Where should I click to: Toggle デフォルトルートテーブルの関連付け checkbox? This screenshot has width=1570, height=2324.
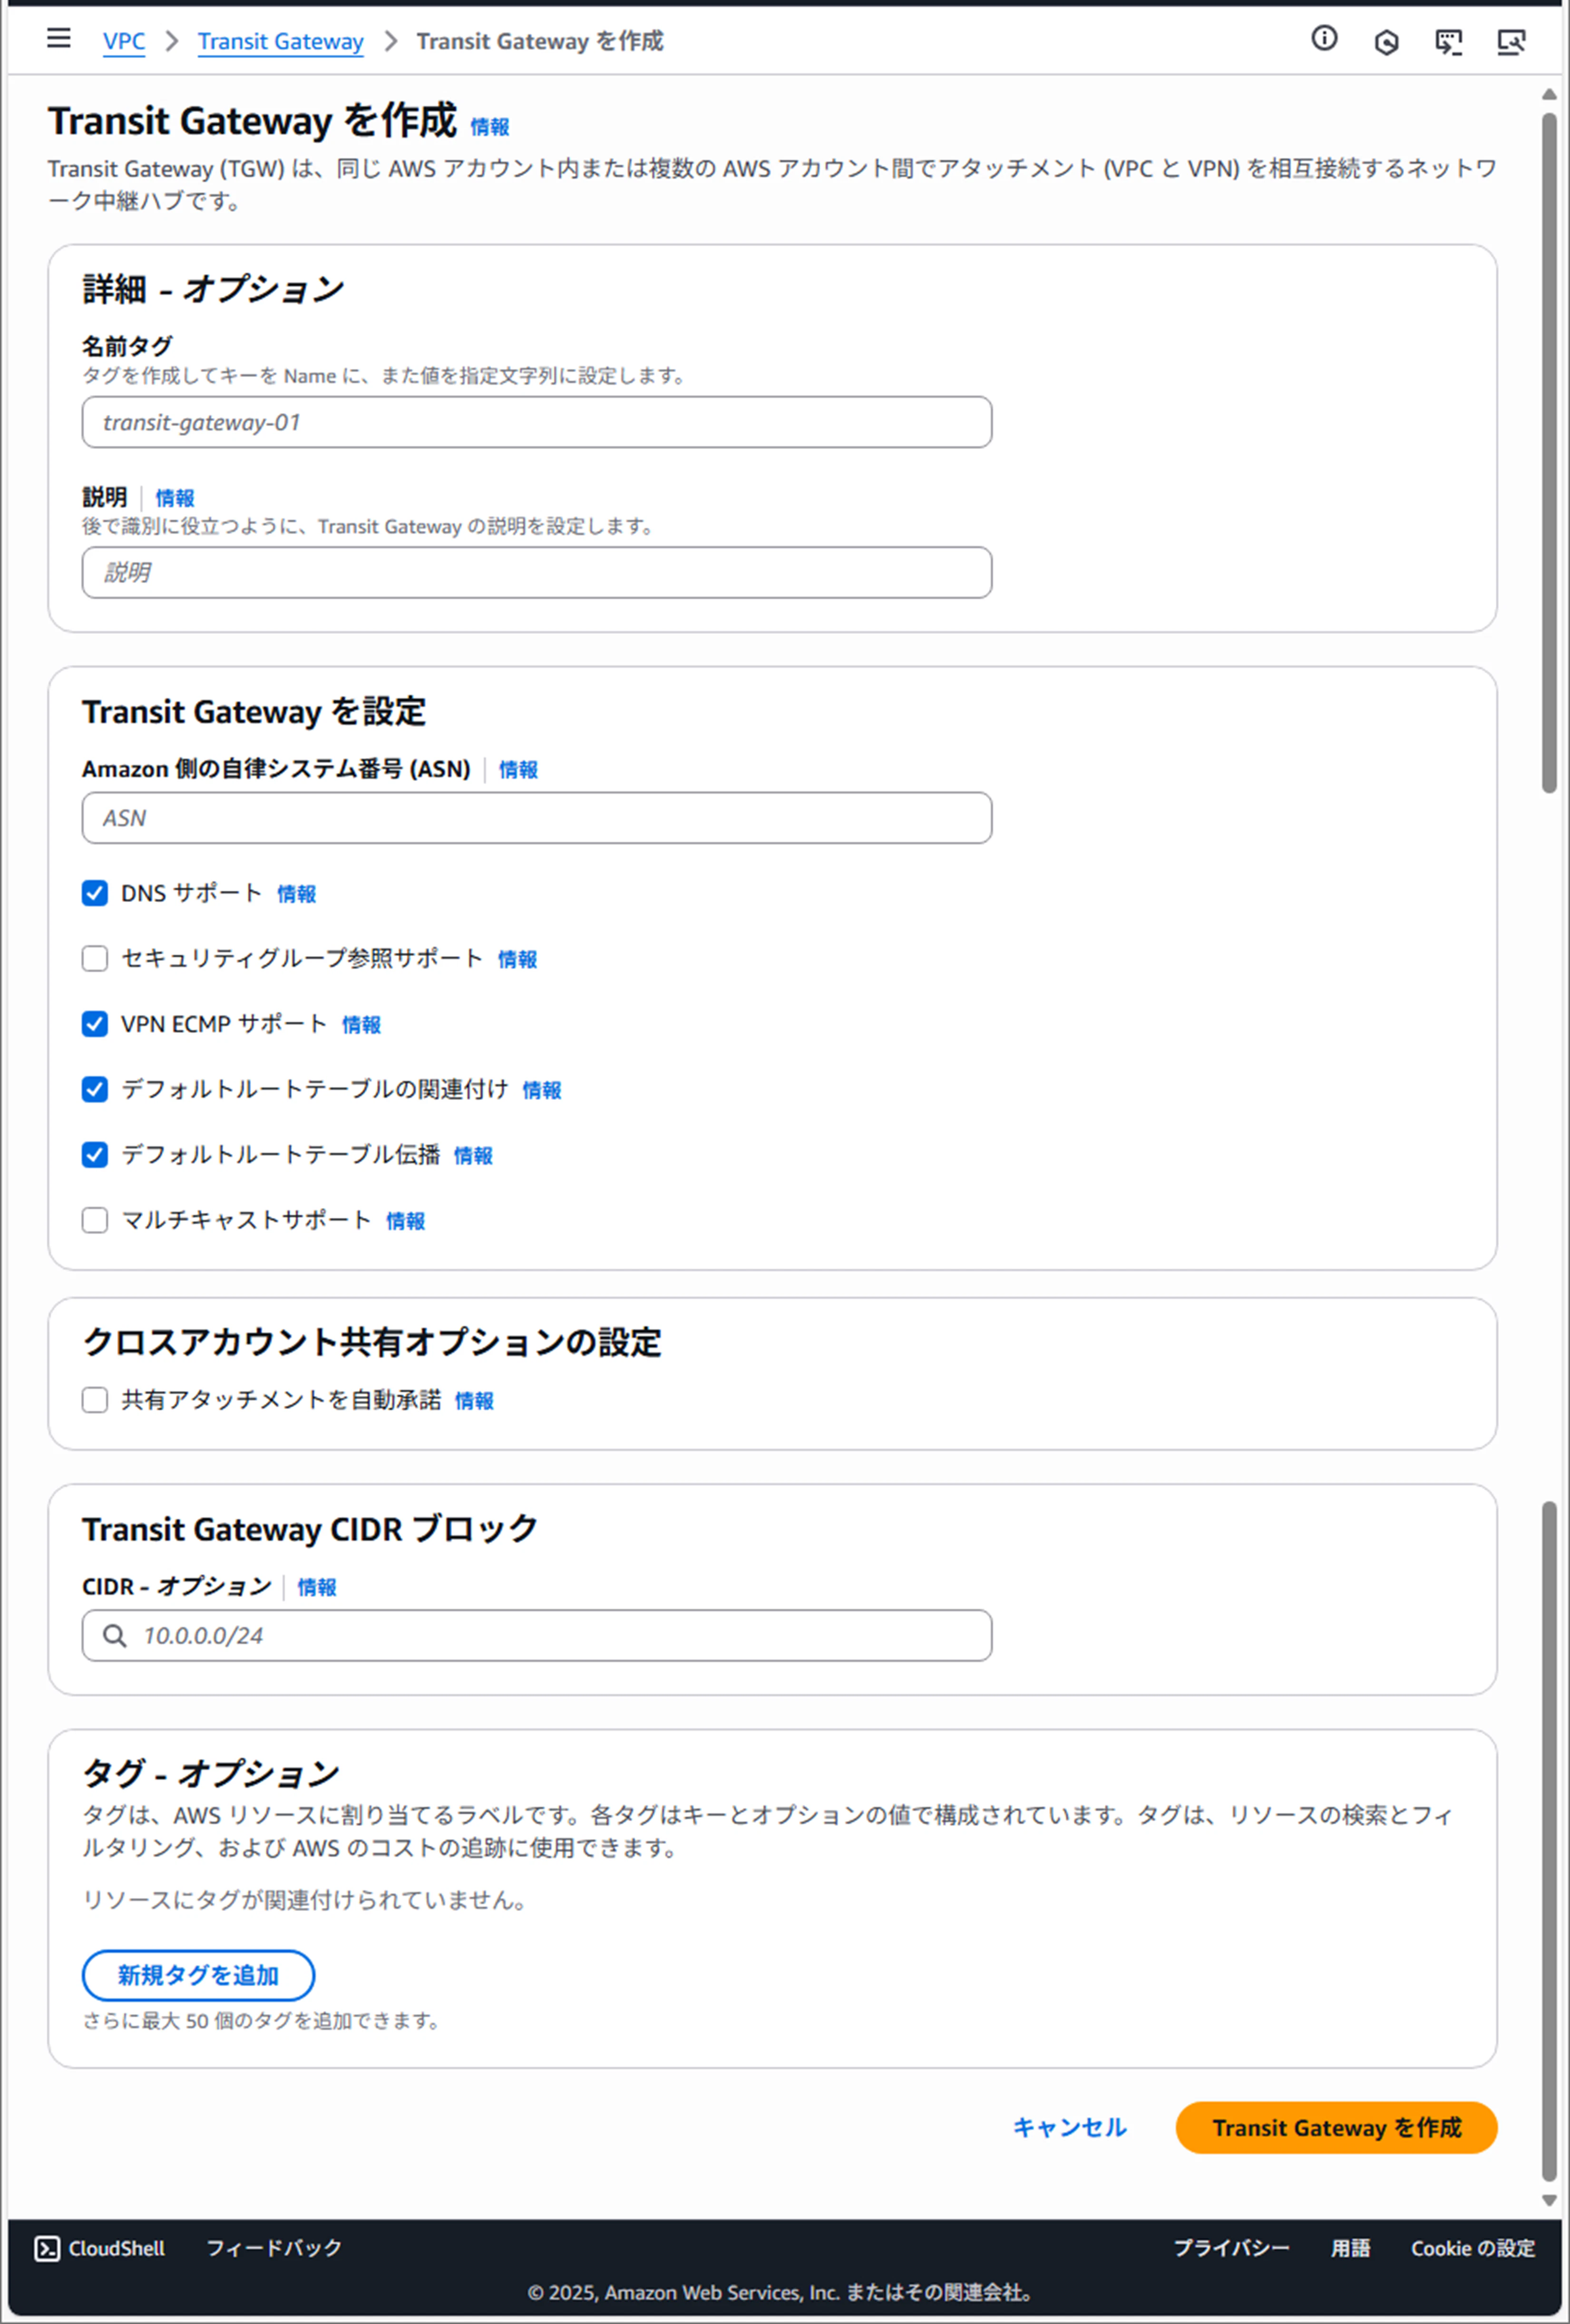coord(95,1089)
